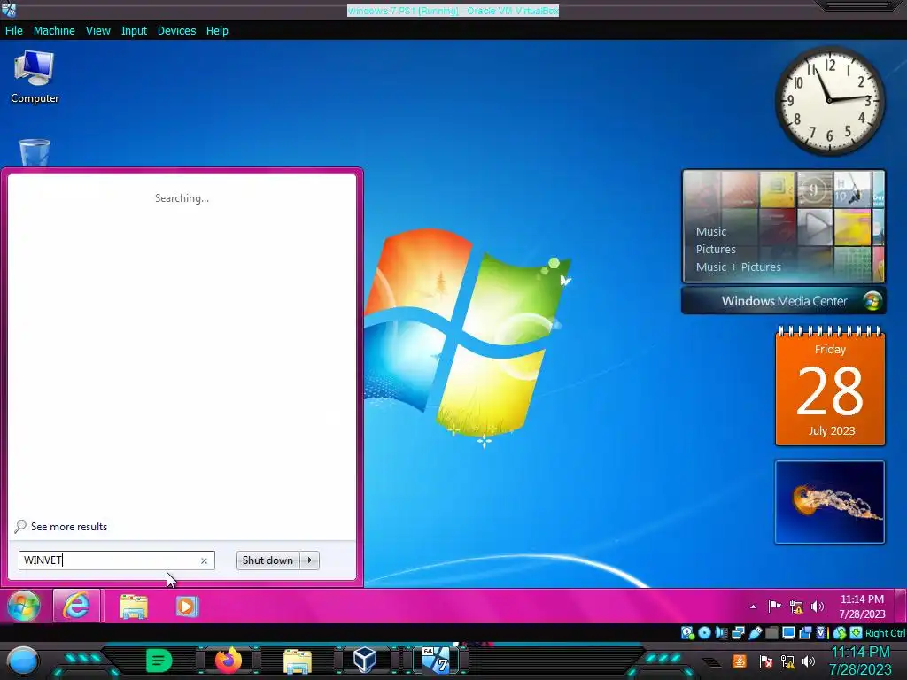Click VirtualBox USB devices status icon

(755, 632)
